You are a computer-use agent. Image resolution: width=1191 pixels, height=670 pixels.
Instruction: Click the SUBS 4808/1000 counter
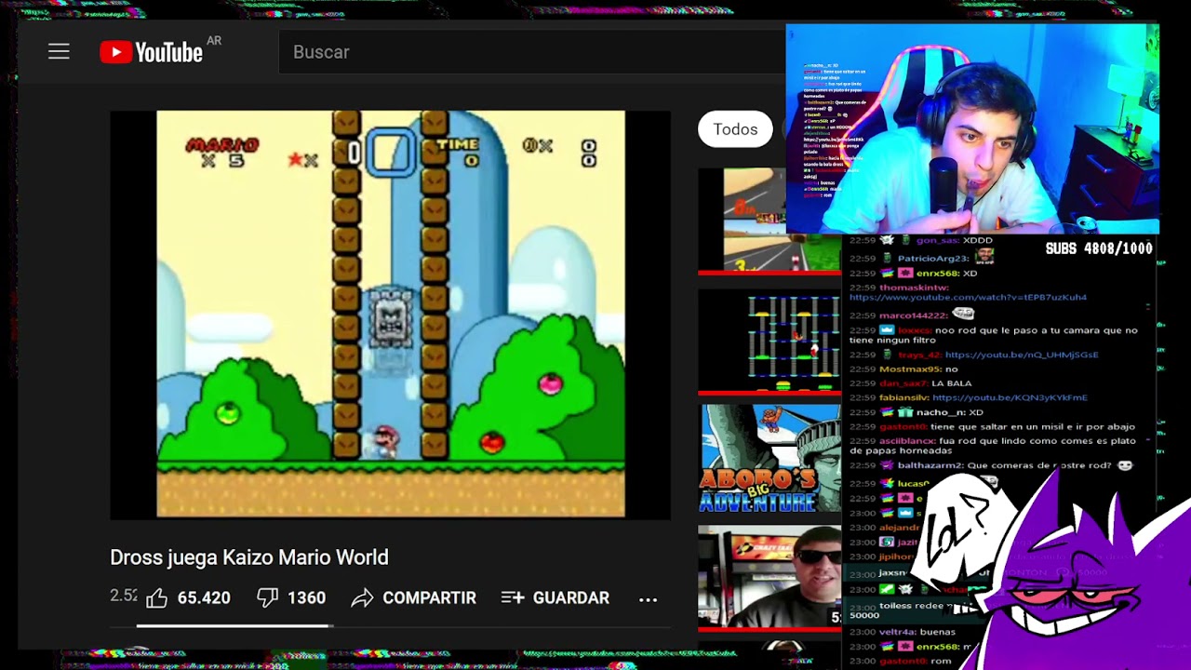tap(1099, 248)
